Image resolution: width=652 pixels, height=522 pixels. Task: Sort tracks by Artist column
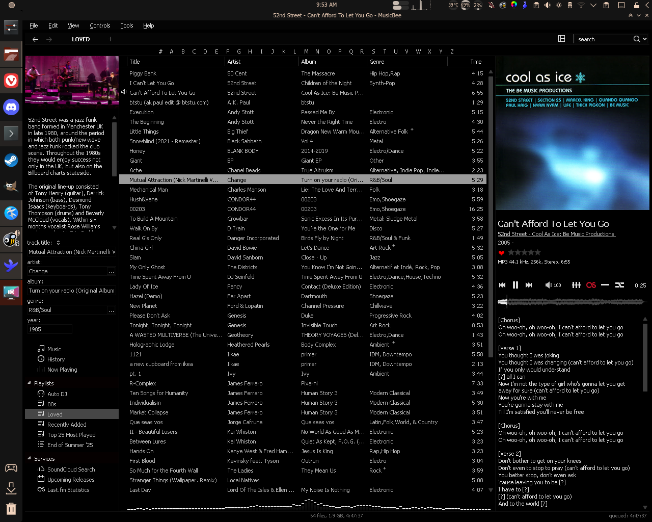point(262,62)
